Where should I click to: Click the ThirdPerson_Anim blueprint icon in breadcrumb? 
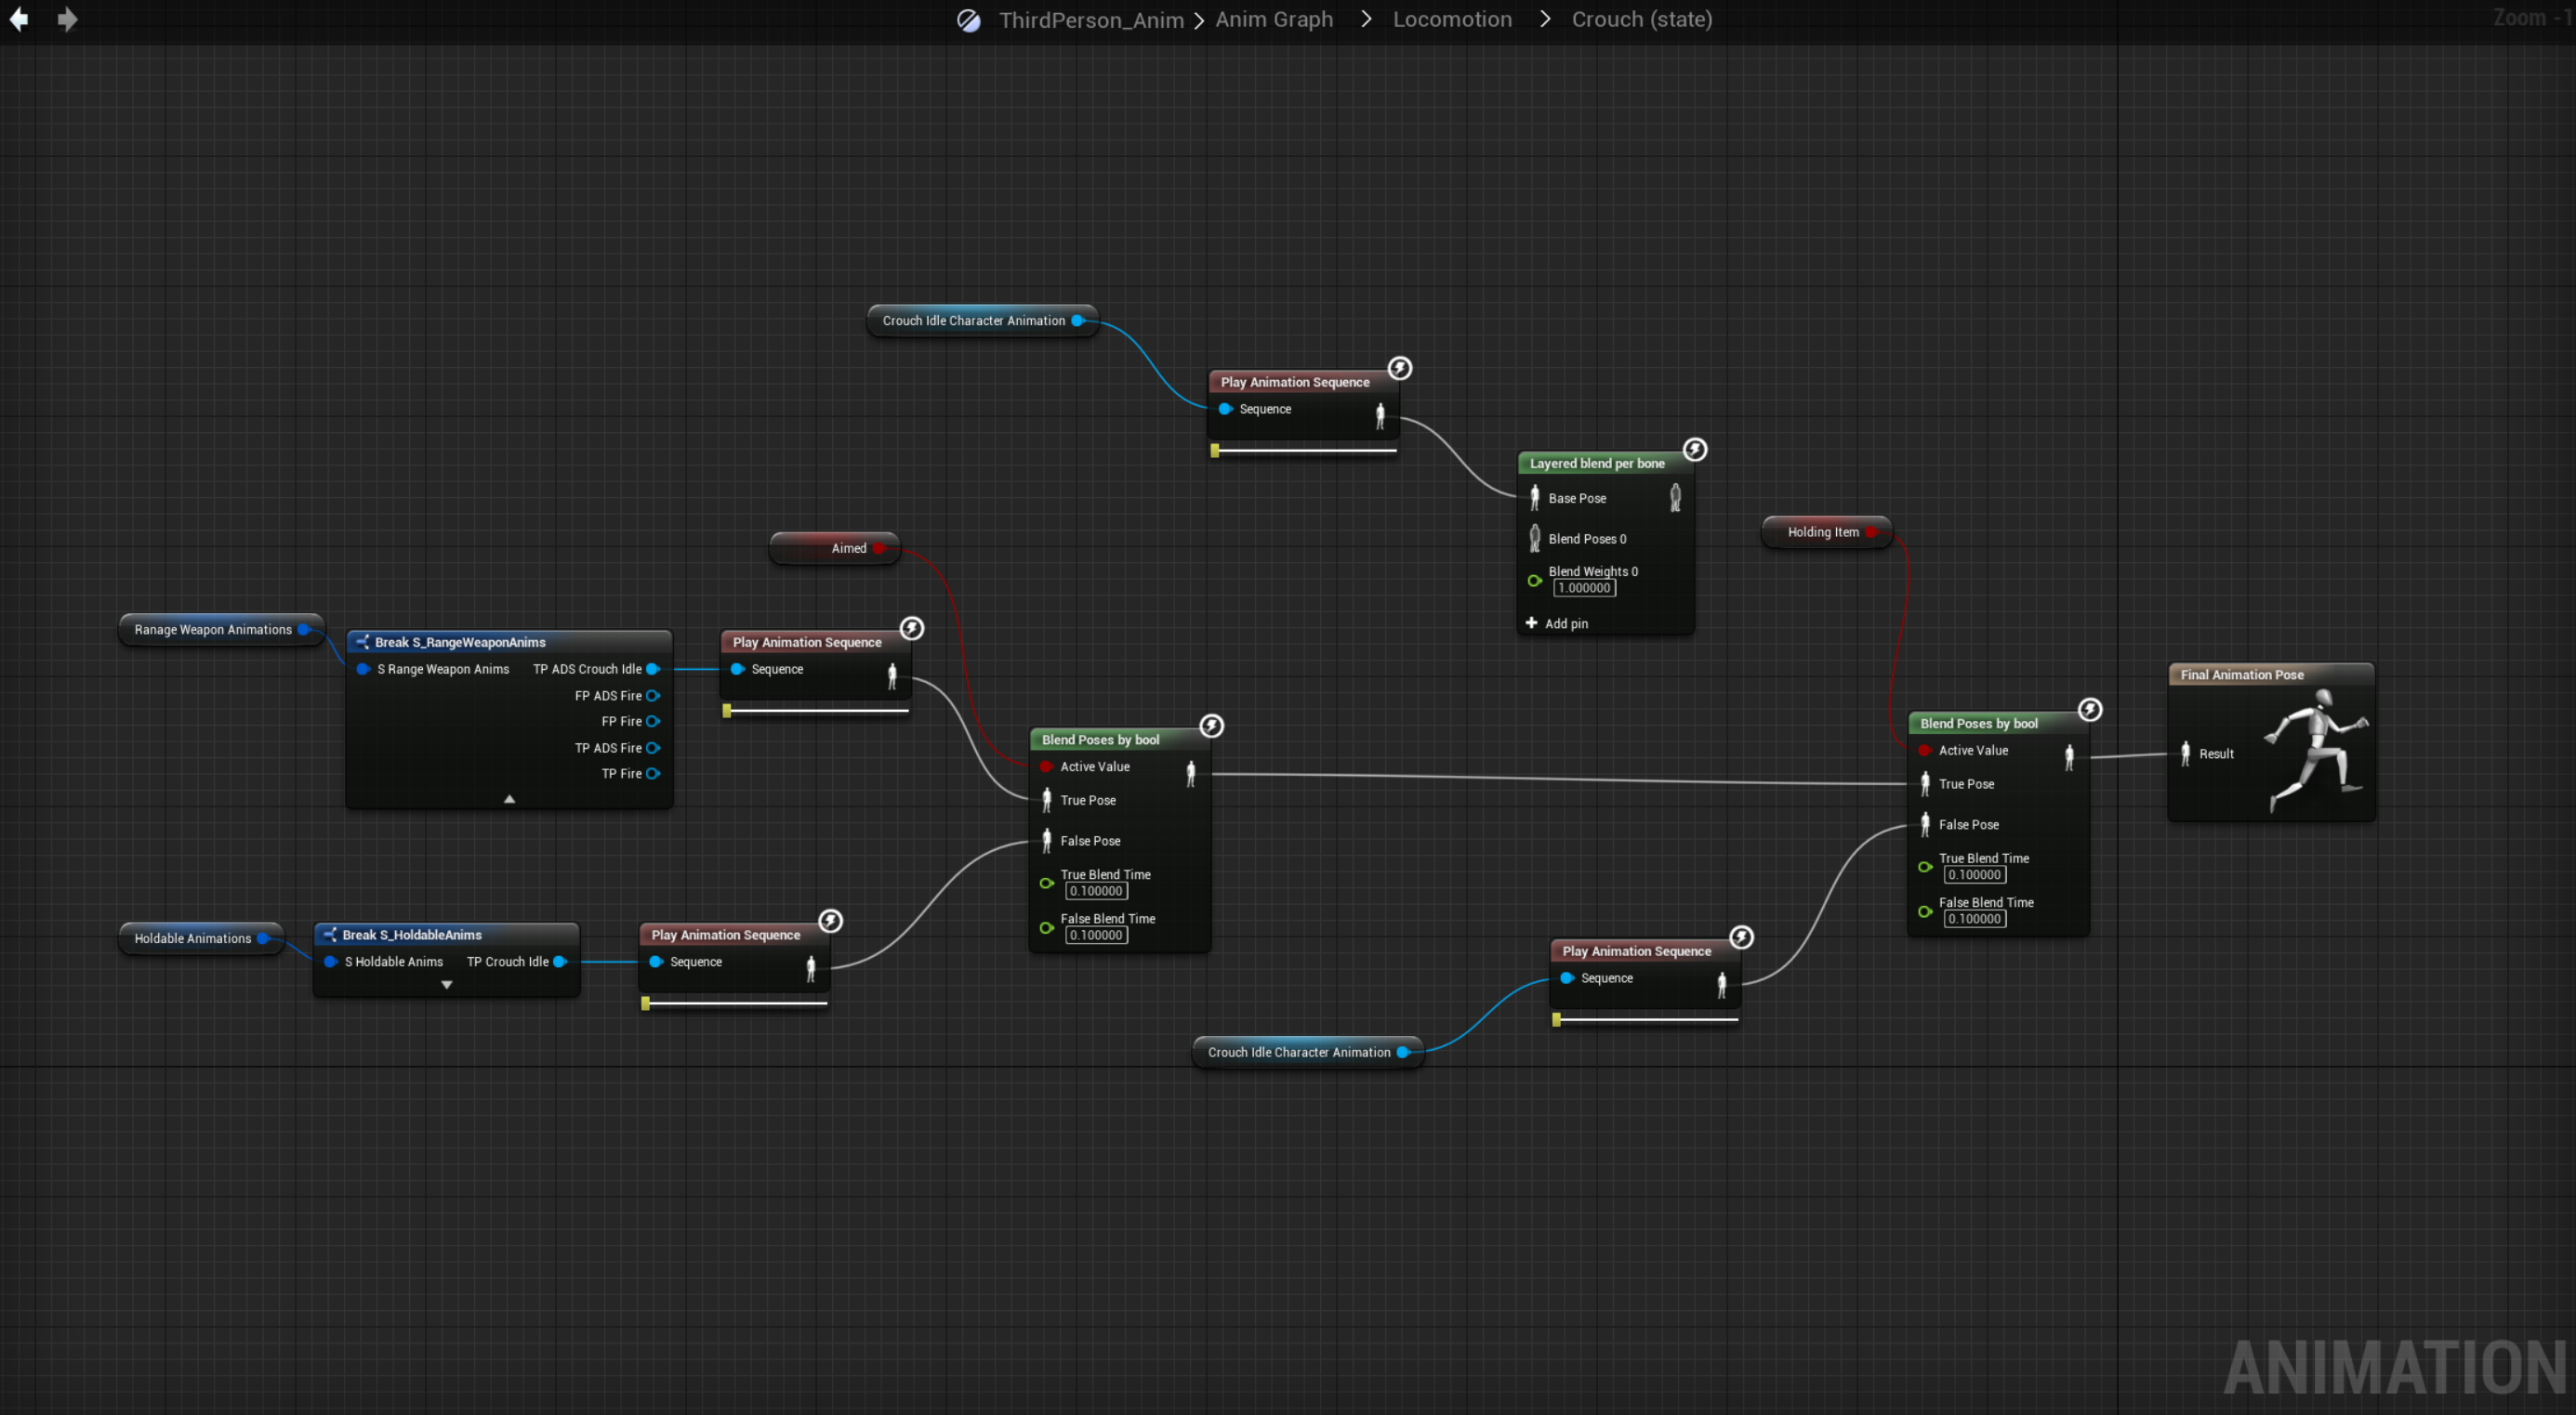968,20
